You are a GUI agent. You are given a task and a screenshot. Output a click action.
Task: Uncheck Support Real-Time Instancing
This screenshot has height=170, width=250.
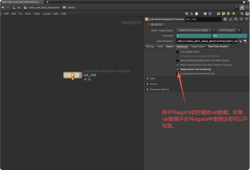(x=177, y=69)
